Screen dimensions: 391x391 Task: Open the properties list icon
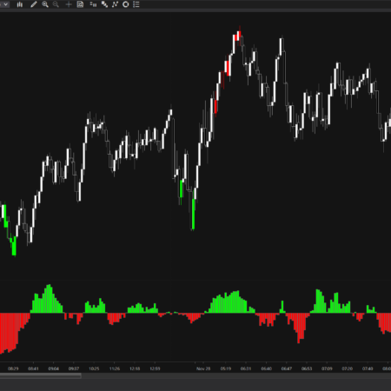(x=136, y=4)
